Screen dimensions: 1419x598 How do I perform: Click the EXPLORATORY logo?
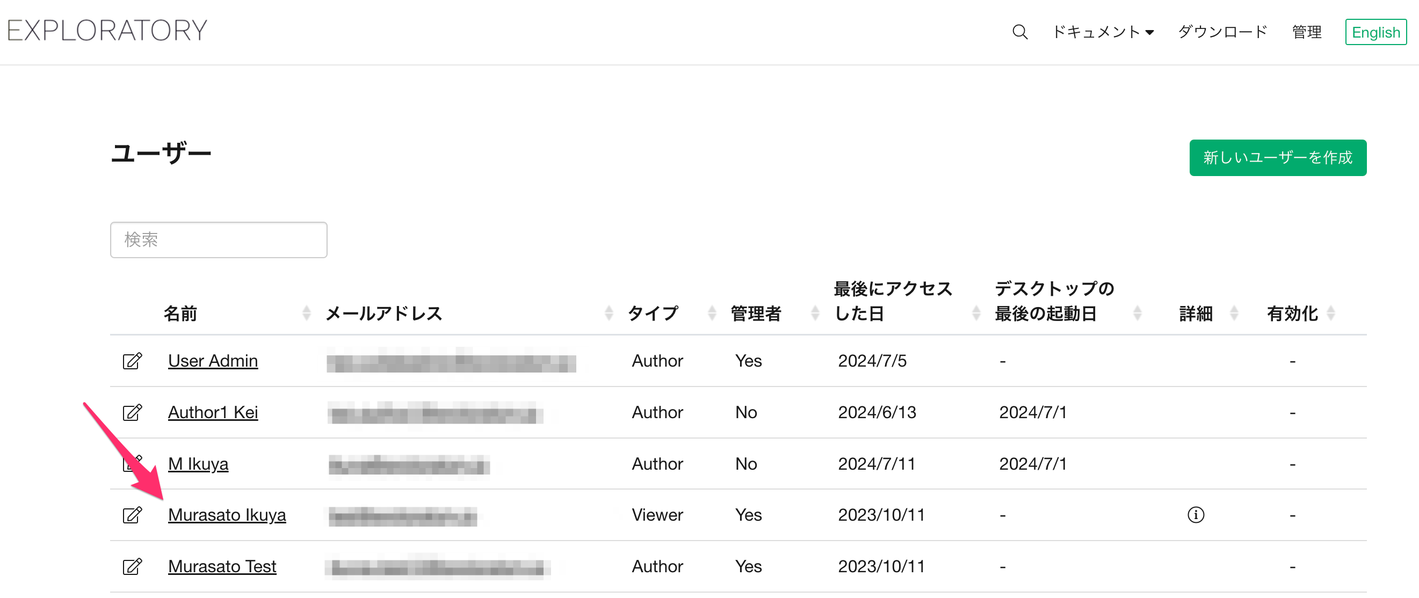(x=107, y=31)
